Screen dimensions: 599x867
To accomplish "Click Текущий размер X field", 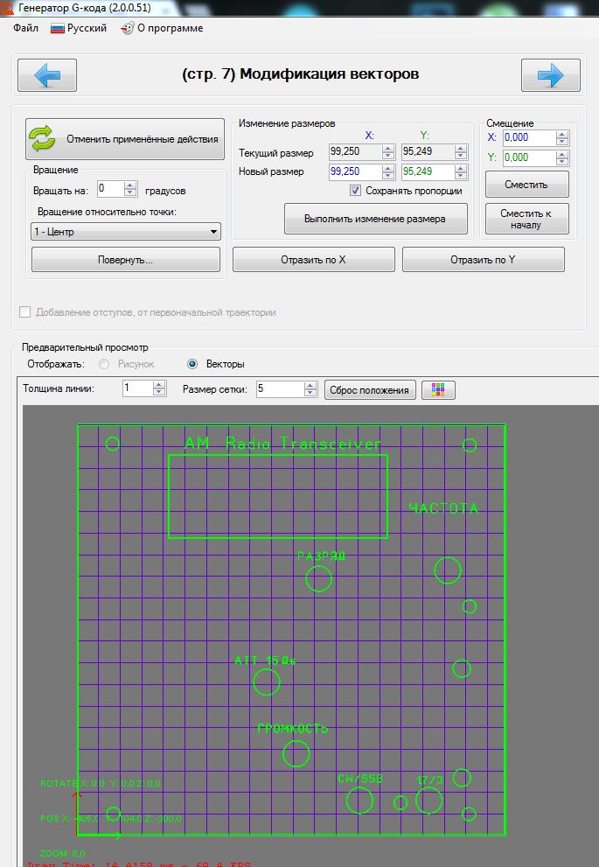I will [355, 151].
